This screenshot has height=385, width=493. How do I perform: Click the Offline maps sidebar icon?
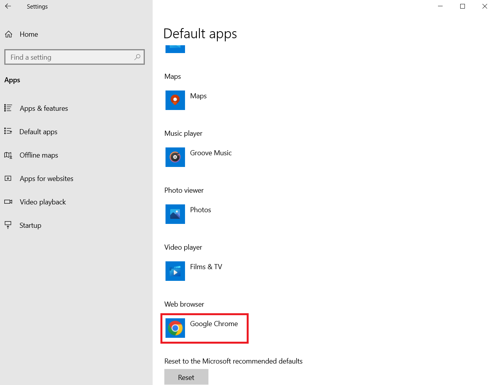[x=8, y=155]
